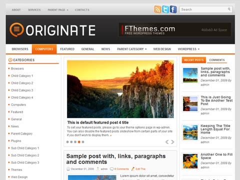The width and height of the screenshot is (240, 180).
Task: Click the Edit This link
Action: coord(140,169)
